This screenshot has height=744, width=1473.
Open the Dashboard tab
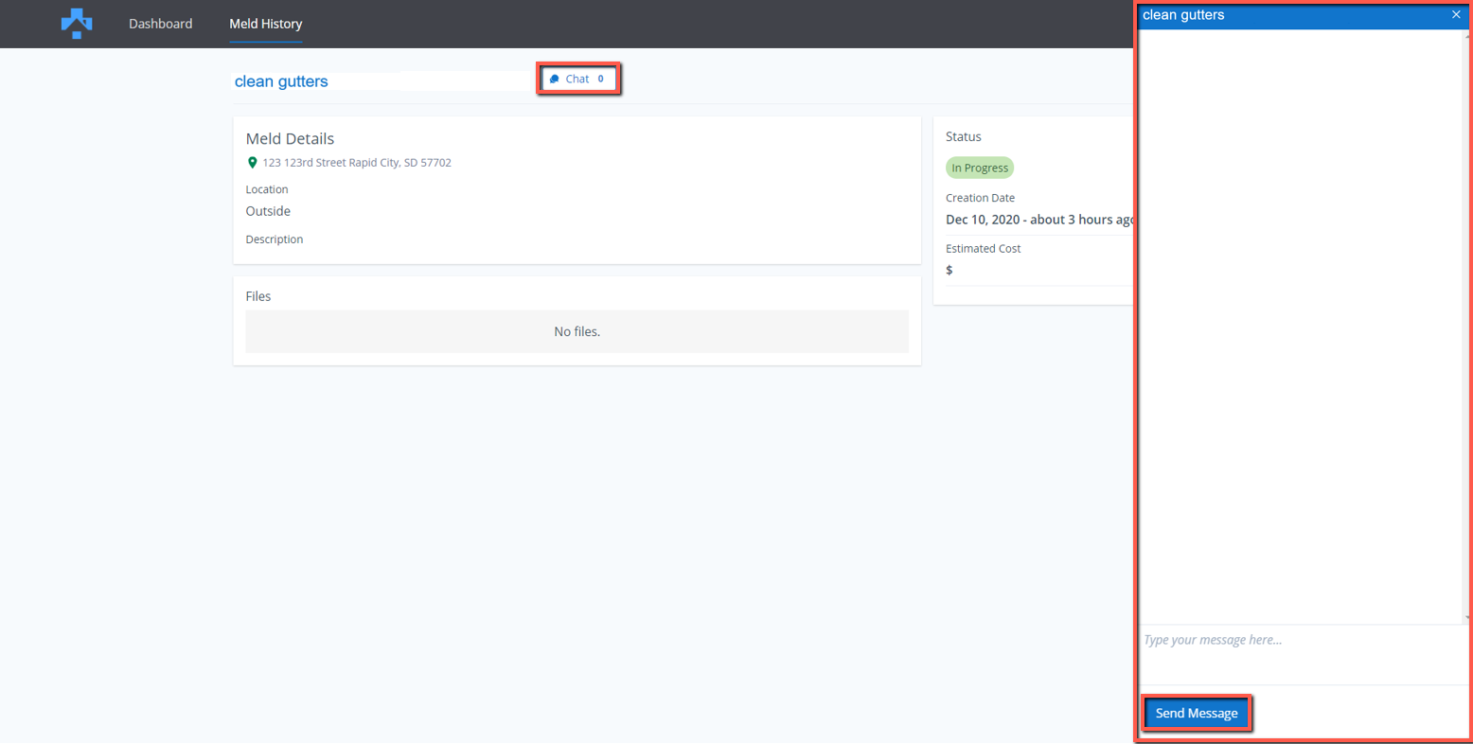160,24
